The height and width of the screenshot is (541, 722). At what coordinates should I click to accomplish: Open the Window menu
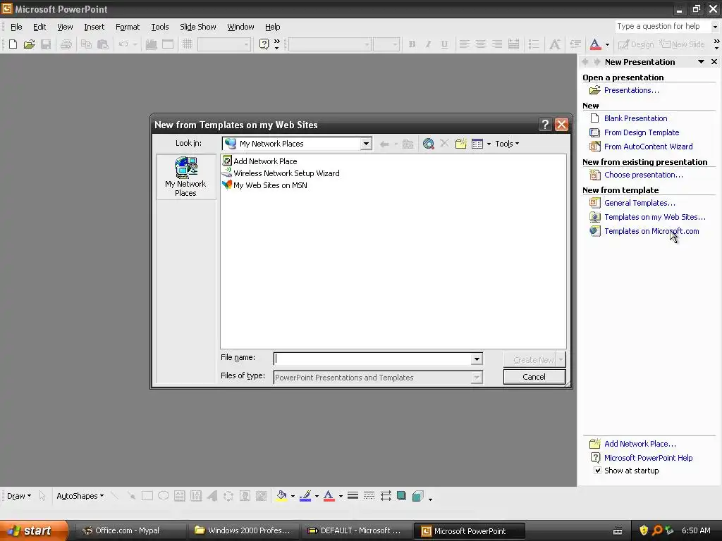pos(240,27)
